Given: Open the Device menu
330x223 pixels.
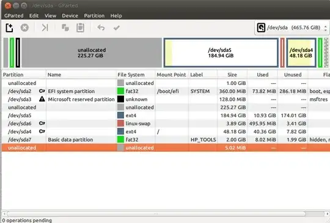Looking at the screenshot, I should pos(70,16).
